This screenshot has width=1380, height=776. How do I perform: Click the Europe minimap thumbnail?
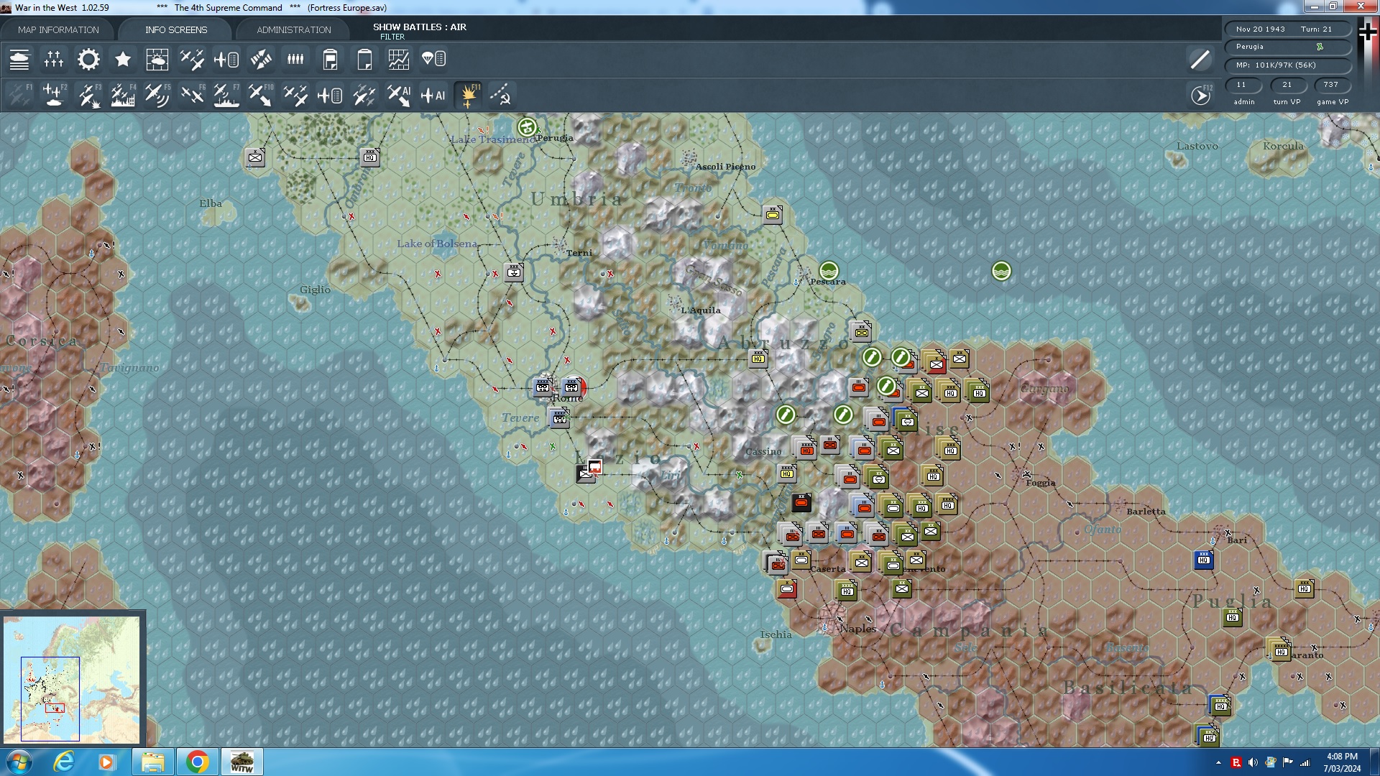[x=72, y=679]
